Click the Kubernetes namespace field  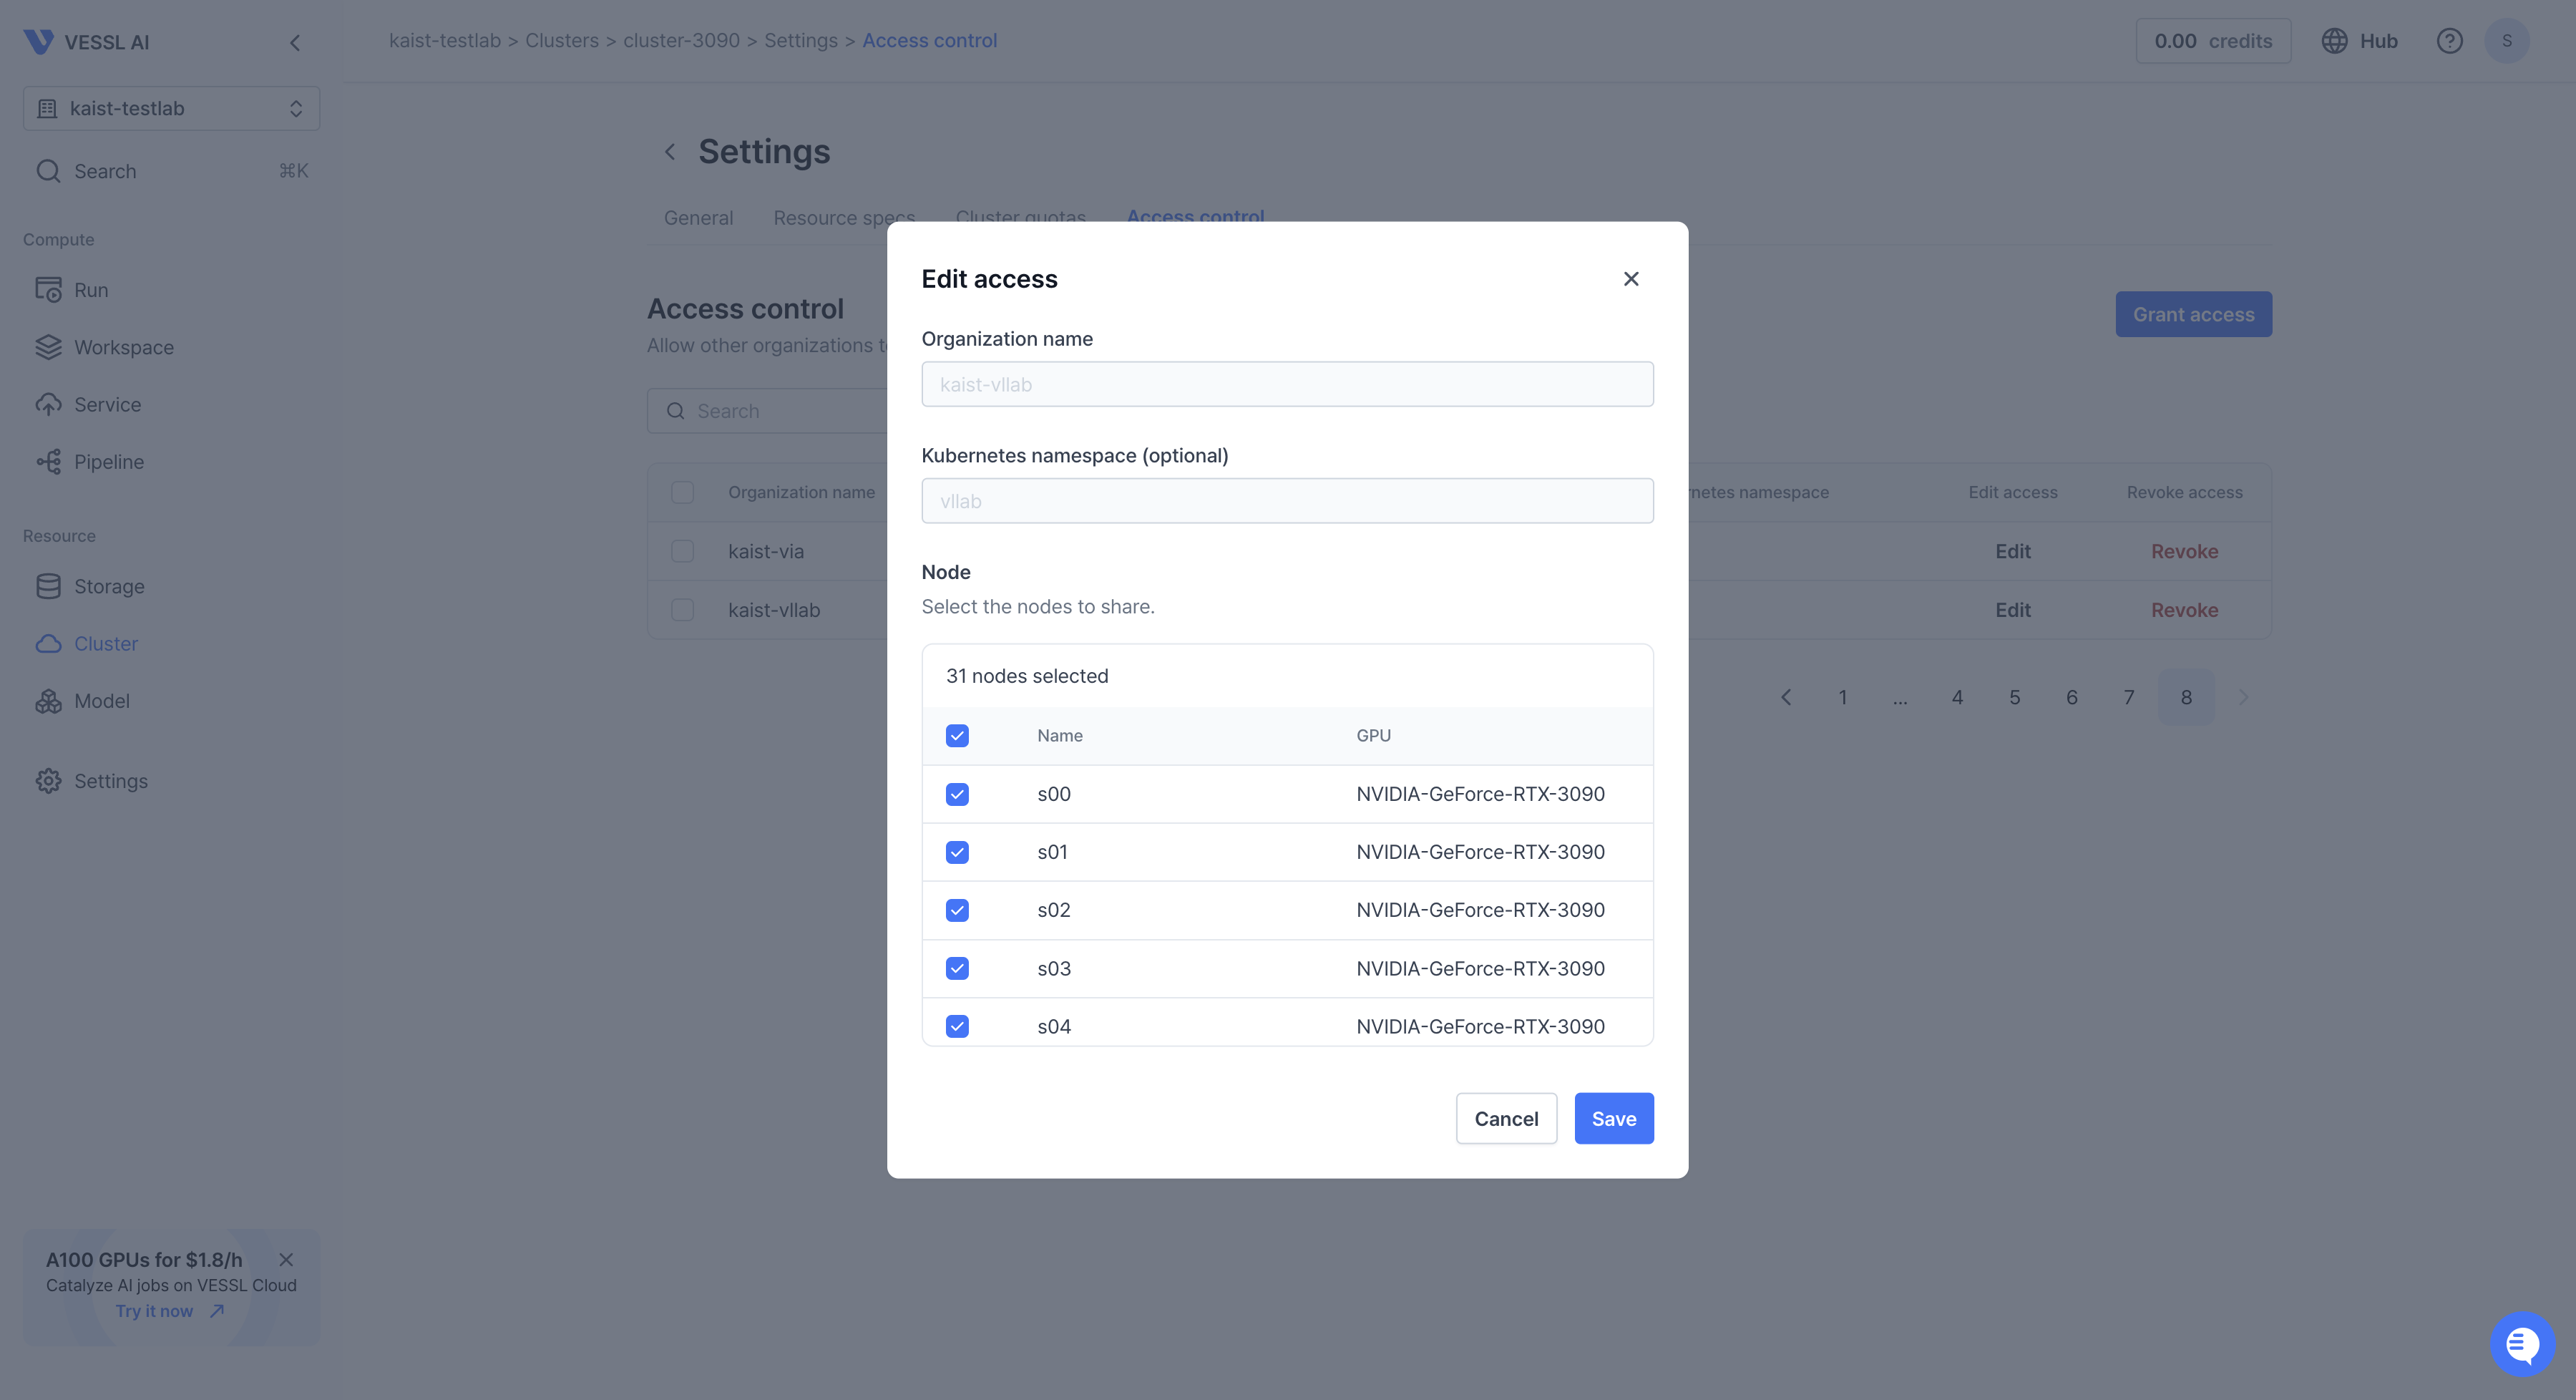click(x=1286, y=501)
